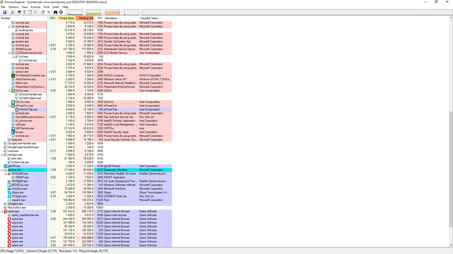Click the scrollbar up arrow

click(451, 18)
